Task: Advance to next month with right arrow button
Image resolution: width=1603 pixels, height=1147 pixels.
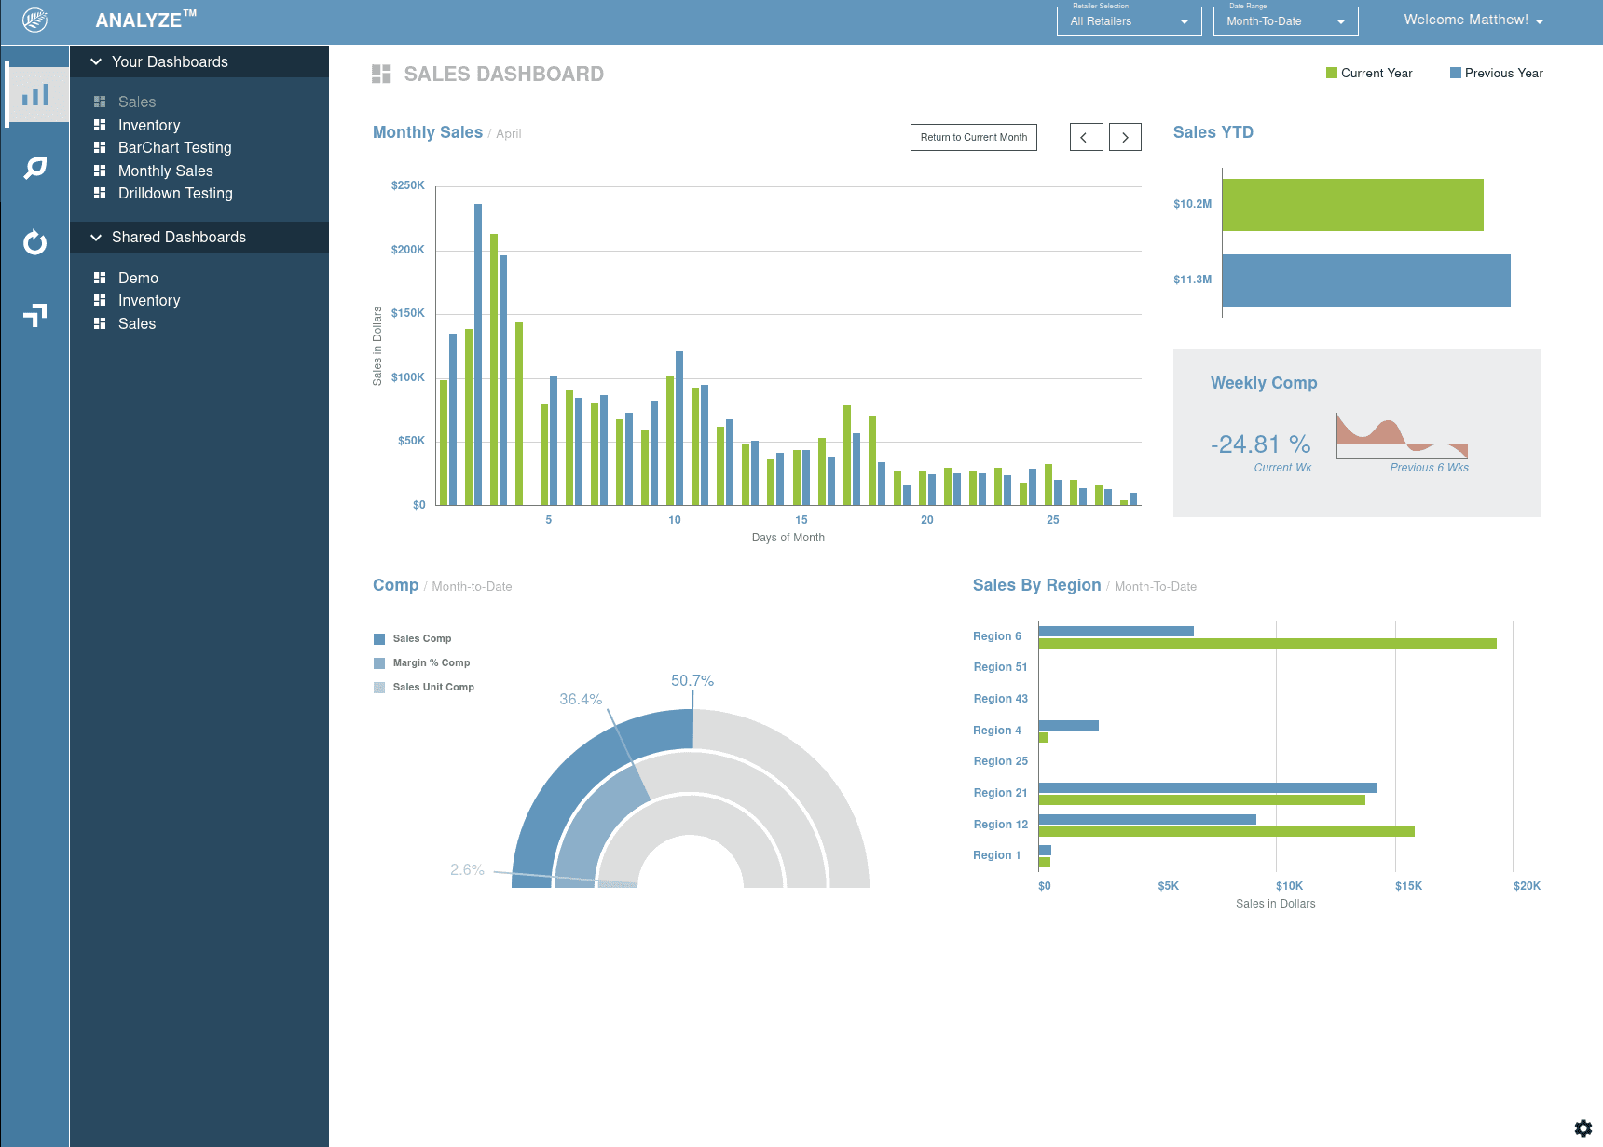Action: click(x=1125, y=137)
